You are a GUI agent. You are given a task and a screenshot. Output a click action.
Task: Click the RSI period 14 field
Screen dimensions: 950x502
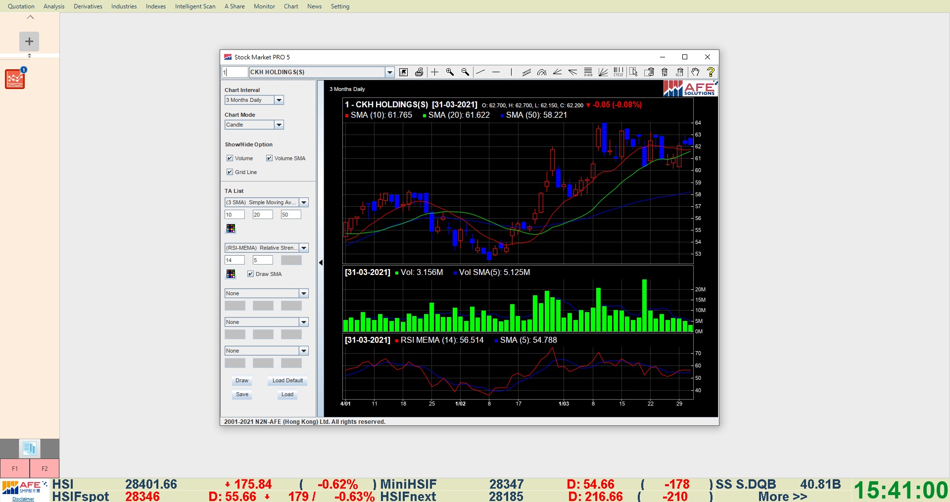point(235,260)
